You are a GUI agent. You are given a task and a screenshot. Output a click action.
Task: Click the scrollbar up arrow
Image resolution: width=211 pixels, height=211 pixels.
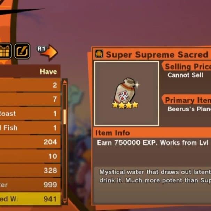[65, 82]
